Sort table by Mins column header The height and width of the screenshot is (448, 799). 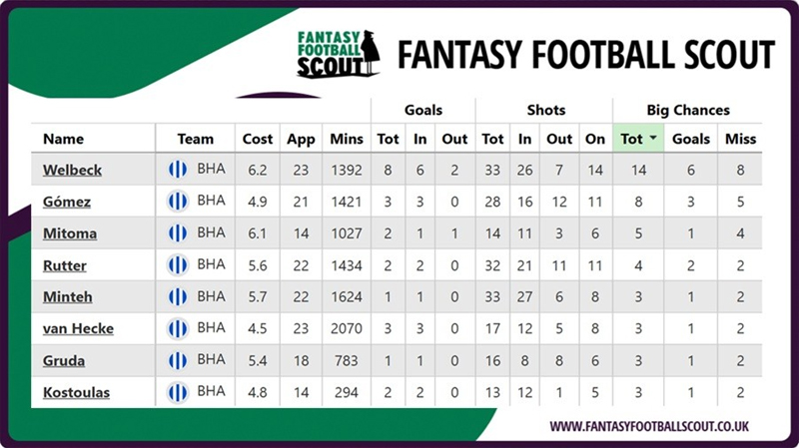[347, 140]
